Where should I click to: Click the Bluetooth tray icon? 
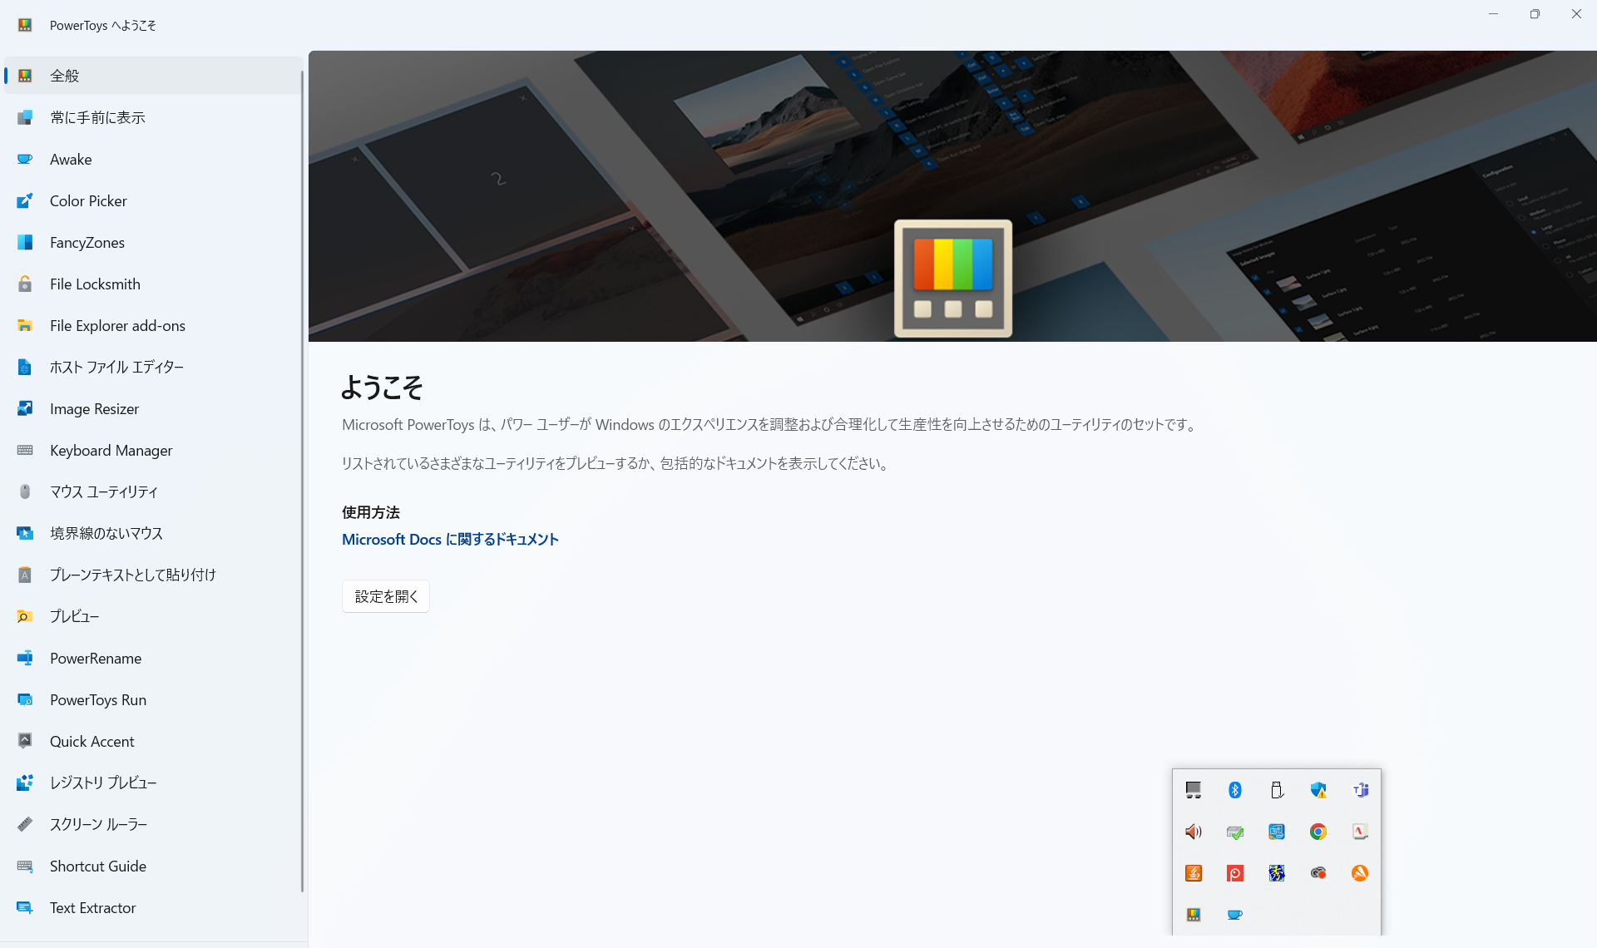1235,790
